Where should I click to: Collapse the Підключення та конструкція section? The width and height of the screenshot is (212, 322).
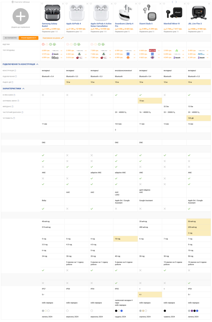tap(21, 64)
